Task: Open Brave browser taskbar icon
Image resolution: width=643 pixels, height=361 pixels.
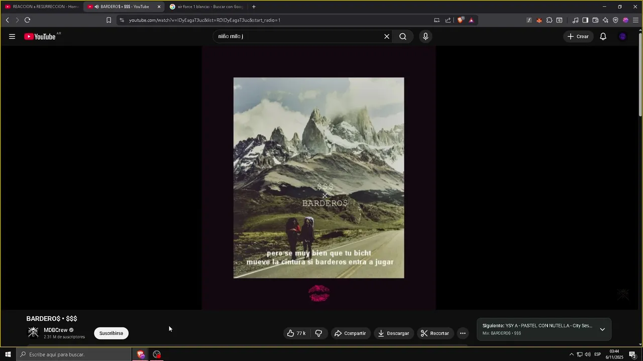Action: pos(141,354)
